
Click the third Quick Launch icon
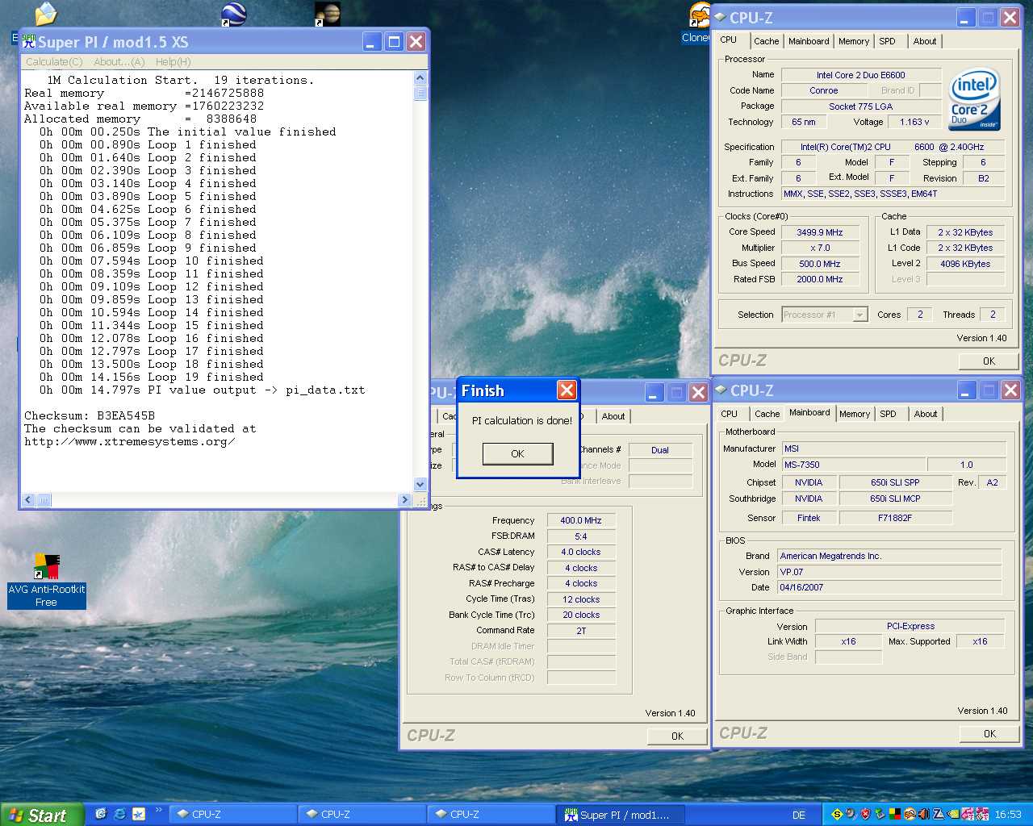(x=139, y=814)
